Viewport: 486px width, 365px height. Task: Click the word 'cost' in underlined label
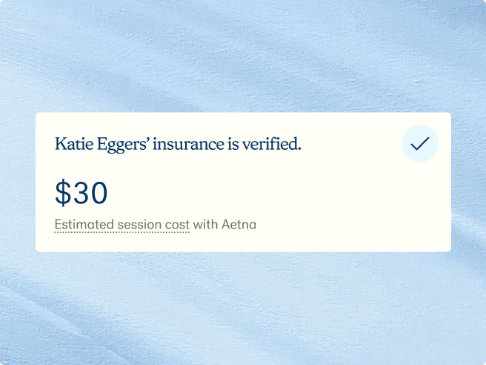click(x=179, y=224)
